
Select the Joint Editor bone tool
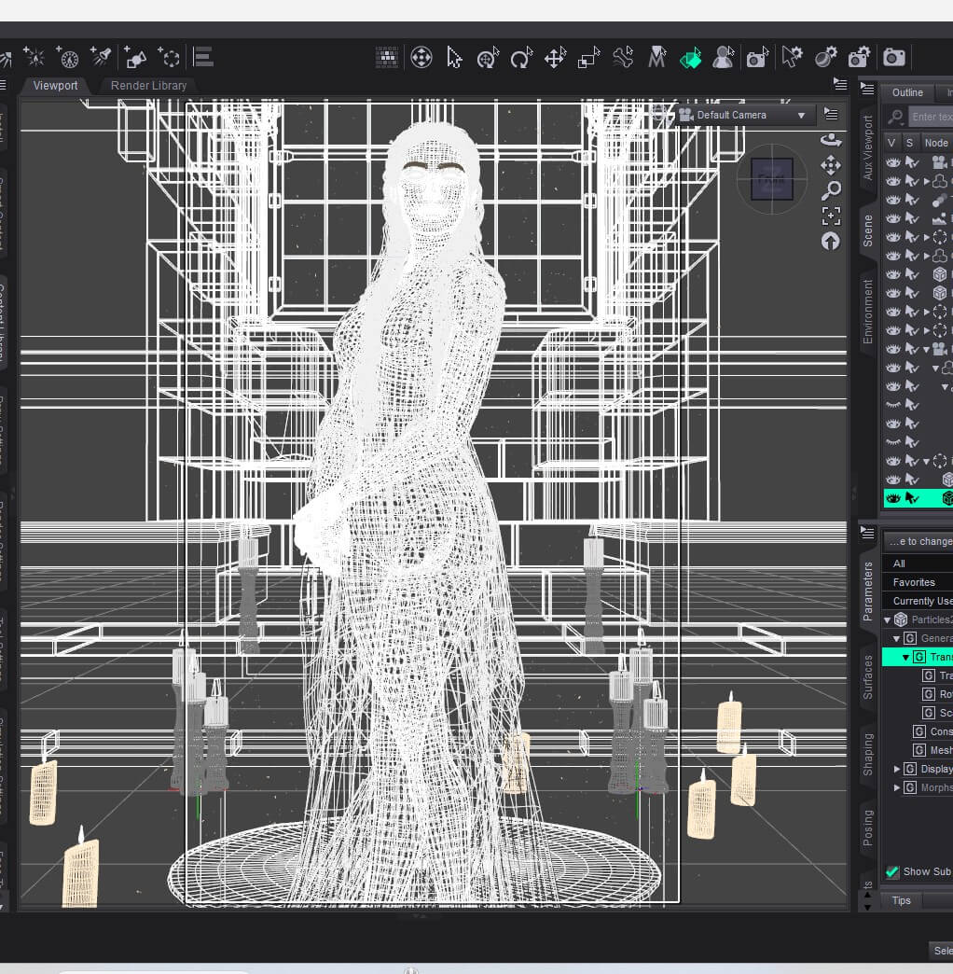(x=623, y=58)
